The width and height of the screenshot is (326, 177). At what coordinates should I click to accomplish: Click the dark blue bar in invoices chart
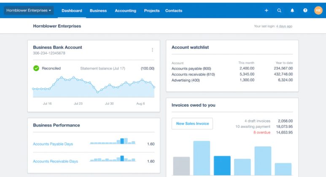pos(222,165)
